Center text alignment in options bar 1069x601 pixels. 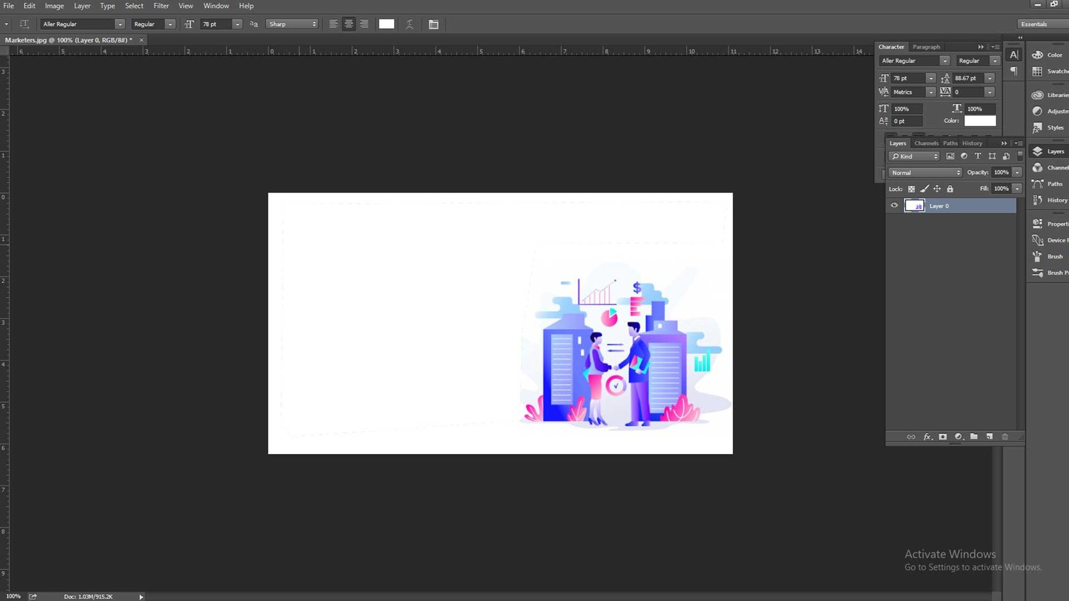(x=349, y=24)
